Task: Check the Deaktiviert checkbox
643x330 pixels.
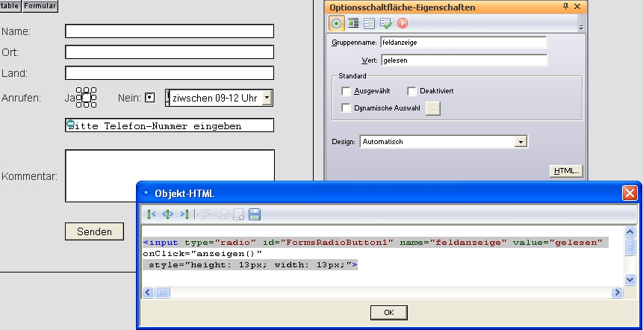Action: (412, 91)
